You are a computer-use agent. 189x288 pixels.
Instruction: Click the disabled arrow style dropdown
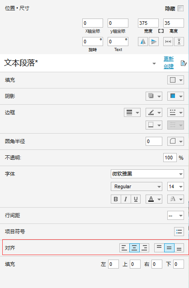pos(175,125)
